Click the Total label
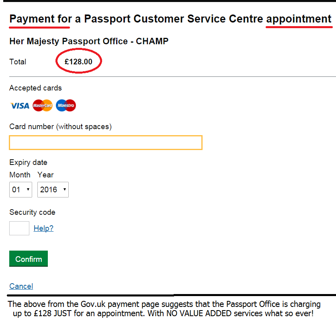 tap(18, 62)
